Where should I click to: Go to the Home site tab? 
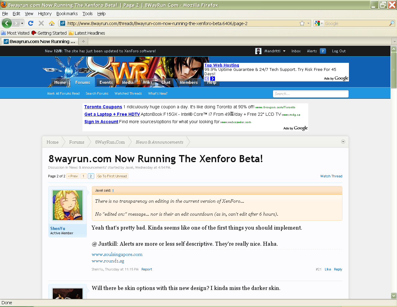pos(60,82)
